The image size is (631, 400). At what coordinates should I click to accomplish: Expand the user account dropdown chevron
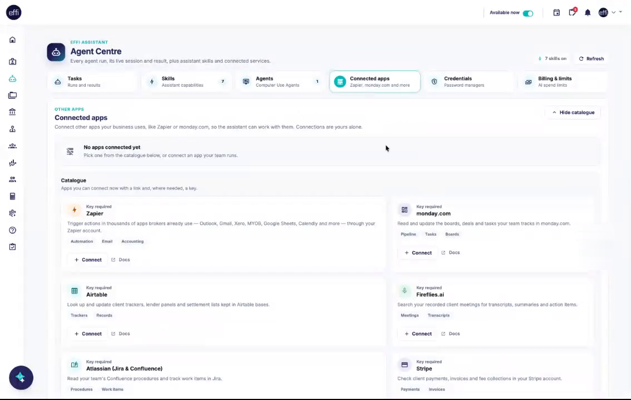[614, 12]
